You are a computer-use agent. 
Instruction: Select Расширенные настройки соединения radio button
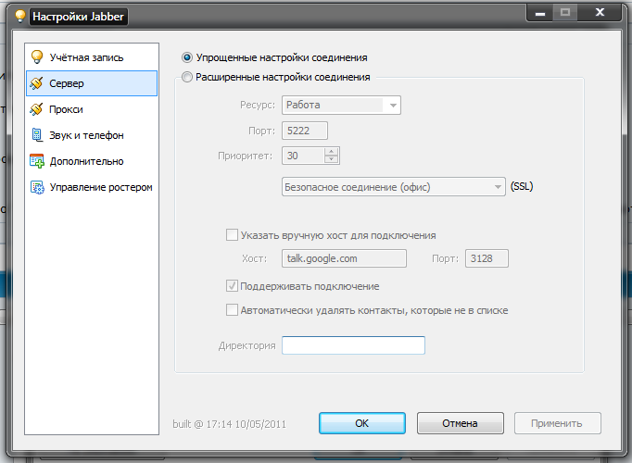(187, 77)
